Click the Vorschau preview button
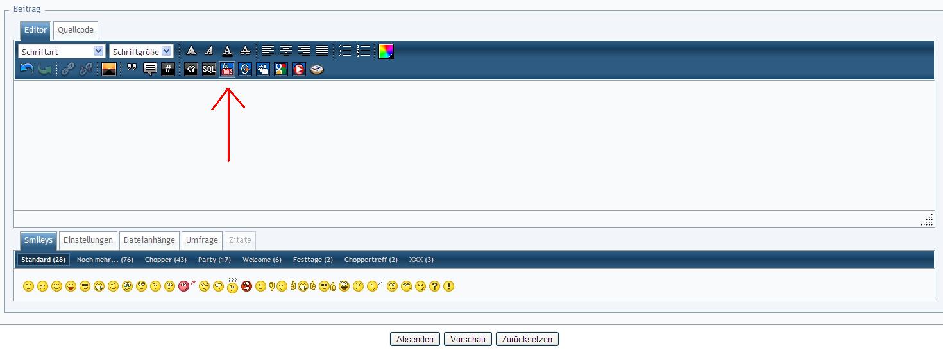The height and width of the screenshot is (355, 943). 468,339
